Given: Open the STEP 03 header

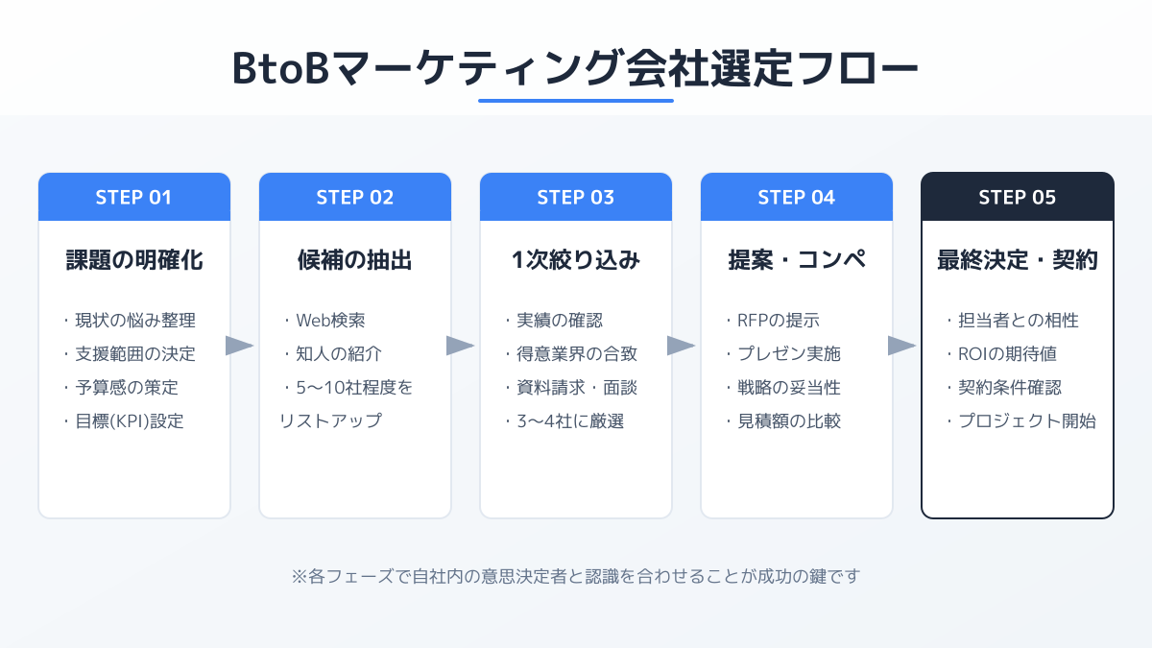Looking at the screenshot, I should tap(576, 198).
